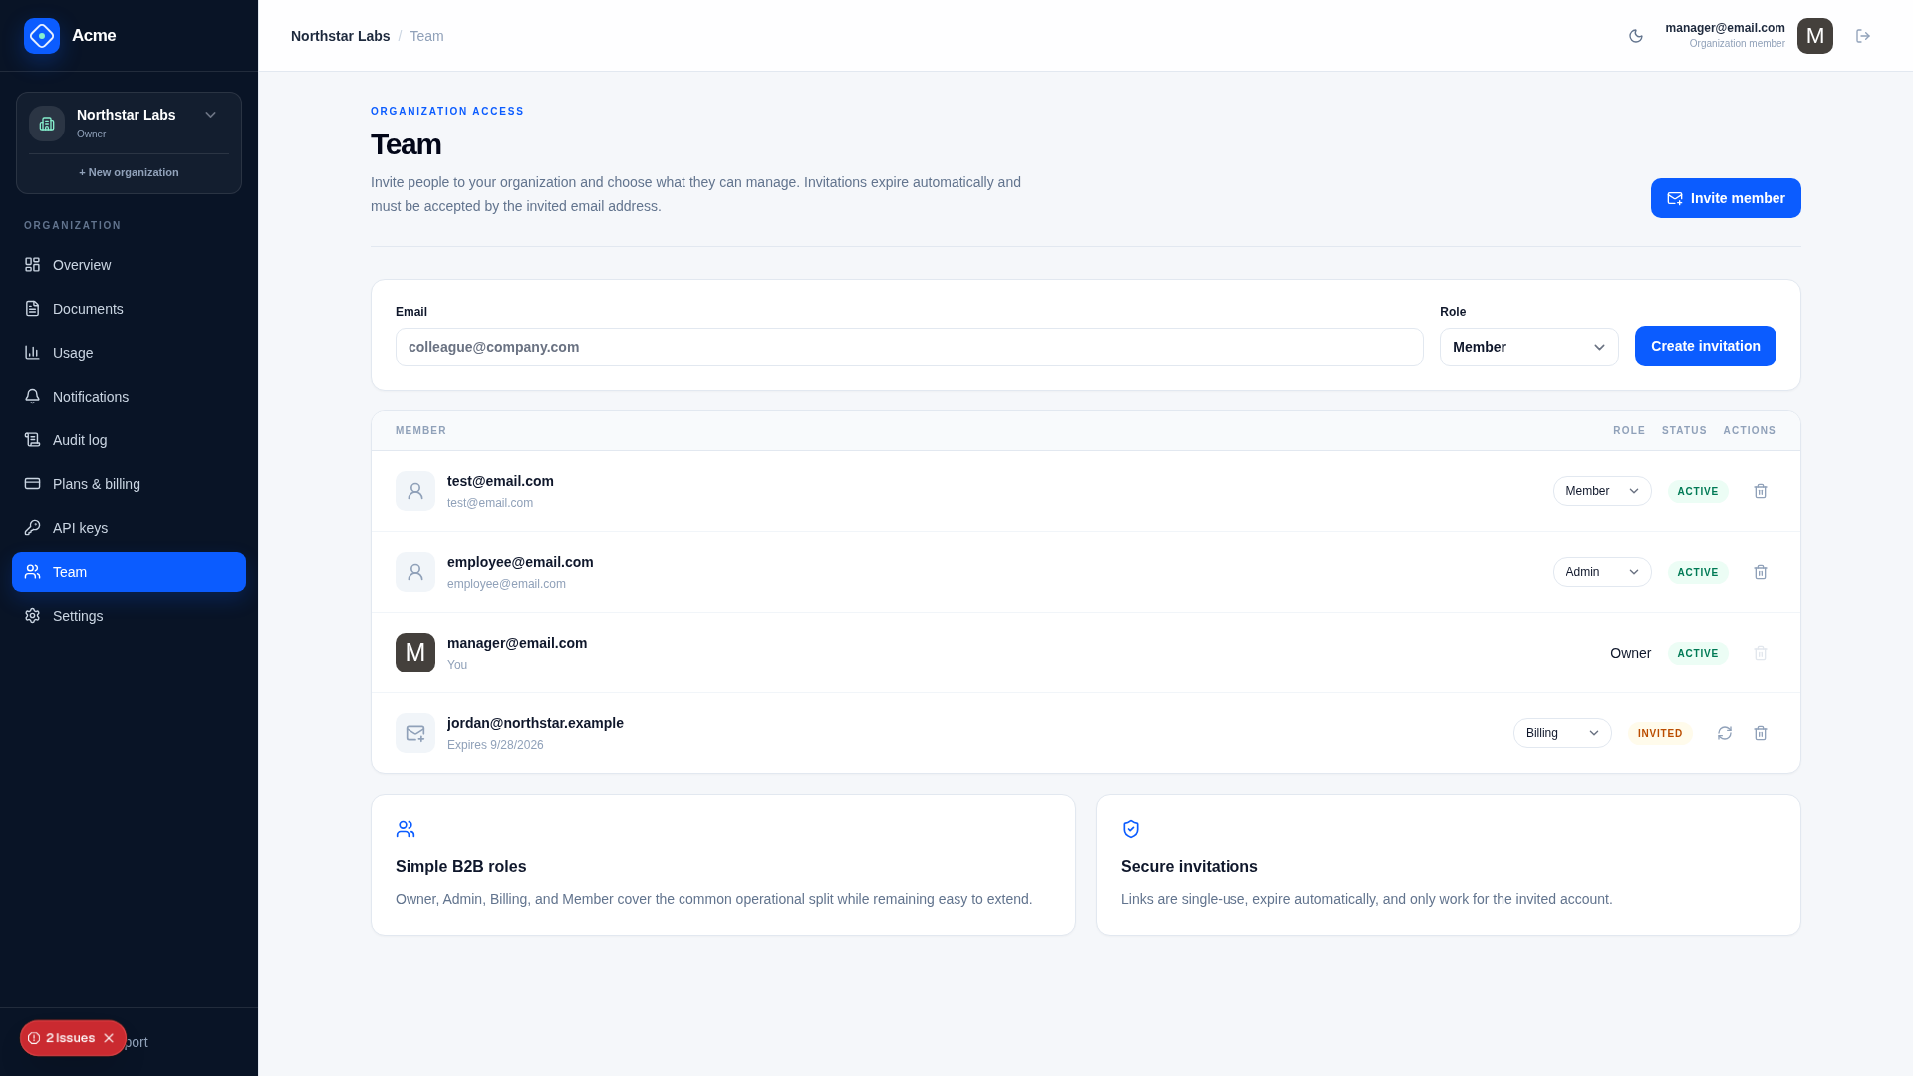1913x1076 pixels.
Task: Delete employee@email.com member with trash icon
Action: pyautogui.click(x=1761, y=572)
